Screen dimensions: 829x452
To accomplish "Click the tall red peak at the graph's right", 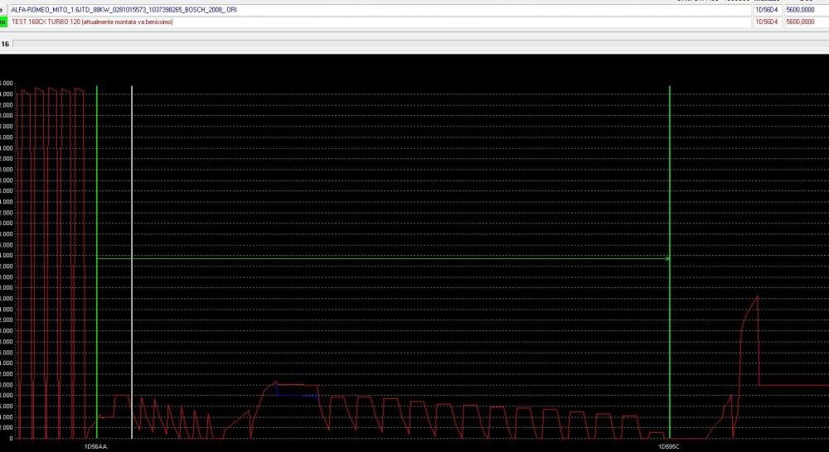I will [x=757, y=298].
